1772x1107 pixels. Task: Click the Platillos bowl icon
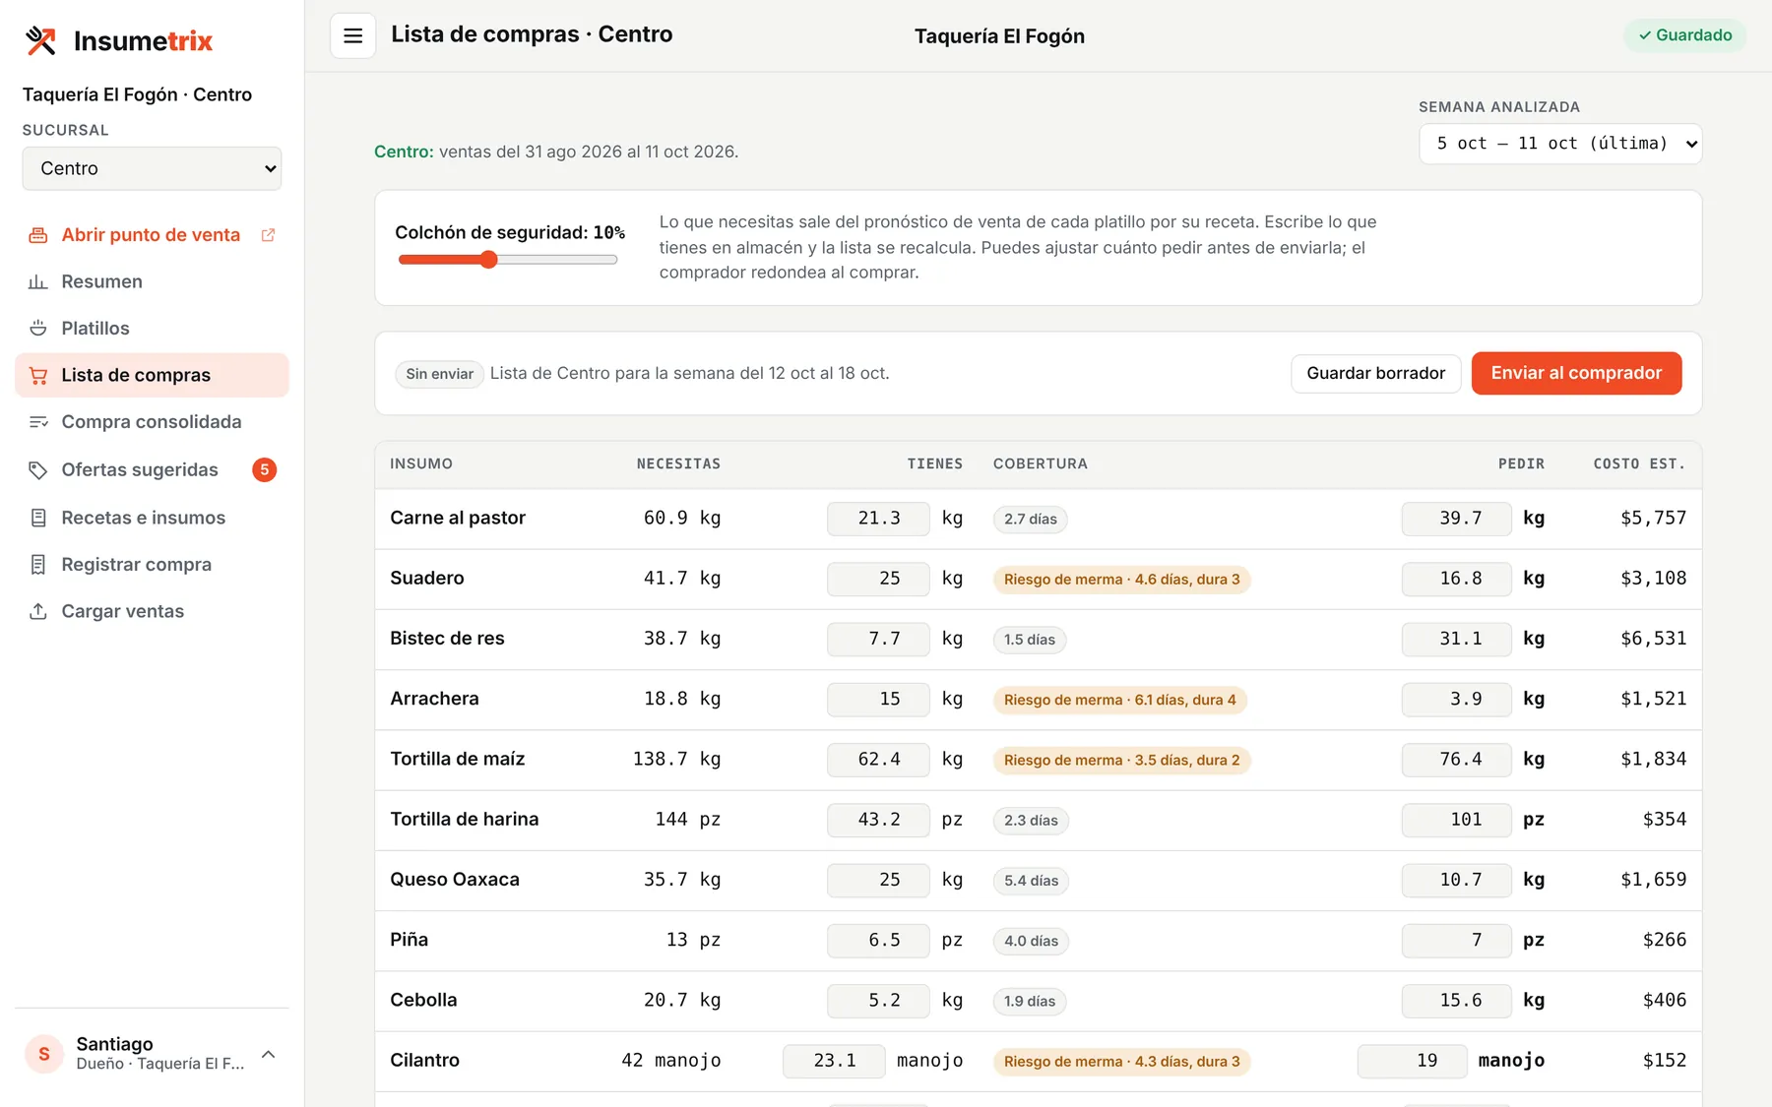click(x=38, y=328)
